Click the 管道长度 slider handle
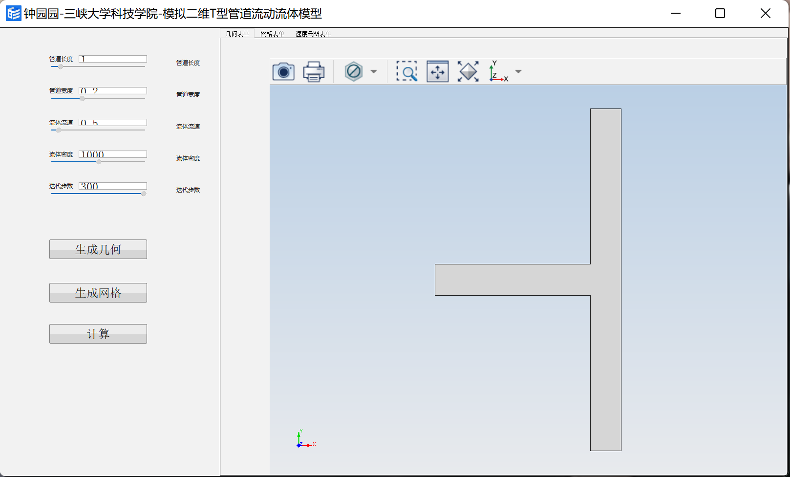Screen dimensions: 790x477 (61, 66)
